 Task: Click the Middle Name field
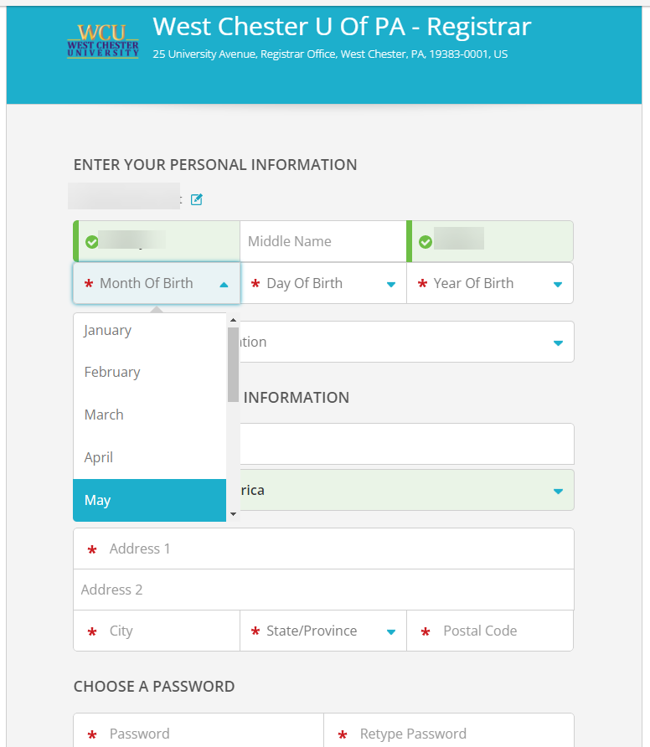click(x=322, y=241)
